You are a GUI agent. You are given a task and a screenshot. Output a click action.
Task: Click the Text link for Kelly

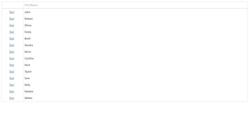tap(12, 85)
